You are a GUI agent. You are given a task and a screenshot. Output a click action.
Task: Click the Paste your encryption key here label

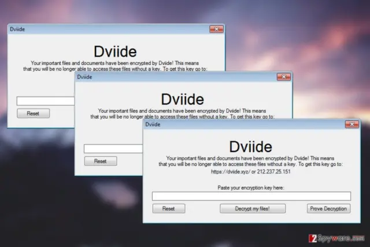(251, 188)
